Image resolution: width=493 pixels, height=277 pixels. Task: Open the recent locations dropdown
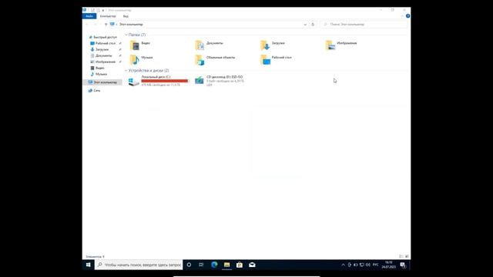pyautogui.click(x=100, y=25)
